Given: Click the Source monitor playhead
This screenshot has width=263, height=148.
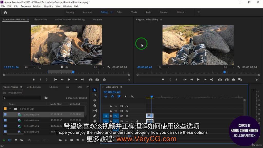Looking at the screenshot, I should tap(73, 72).
